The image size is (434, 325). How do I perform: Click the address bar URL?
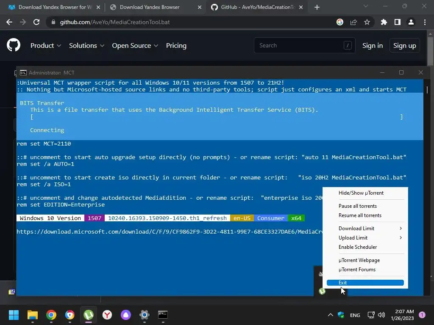[x=114, y=22]
